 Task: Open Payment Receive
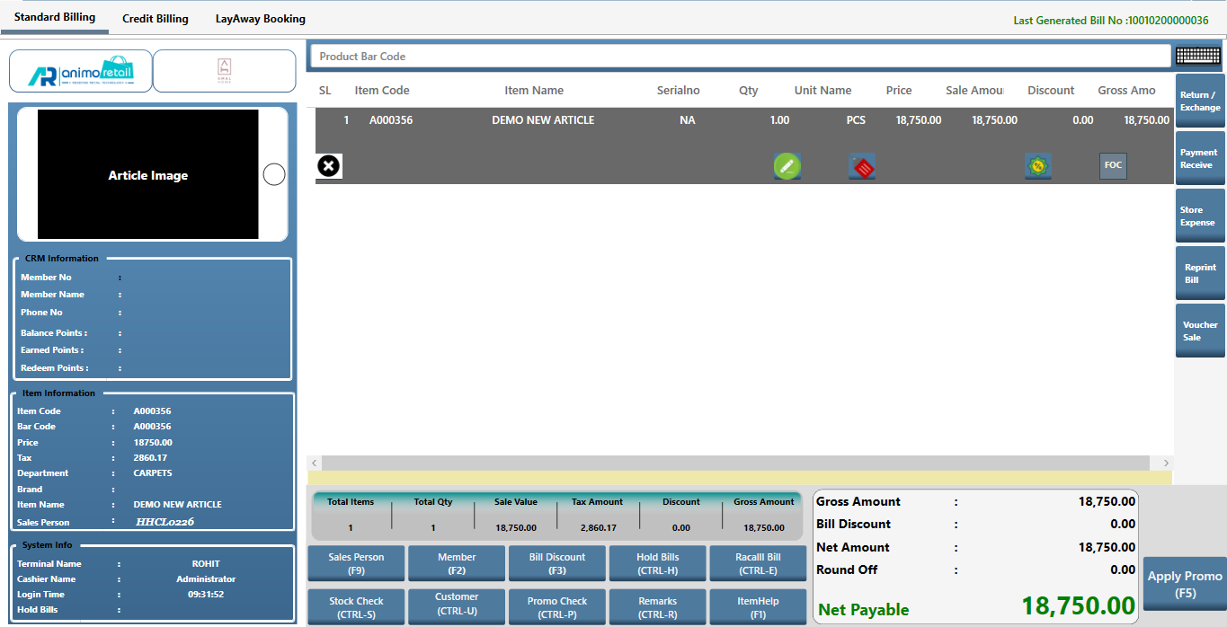1200,159
